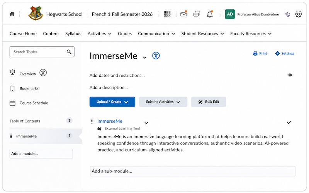Open the course selector grid icon

[x=167, y=14]
